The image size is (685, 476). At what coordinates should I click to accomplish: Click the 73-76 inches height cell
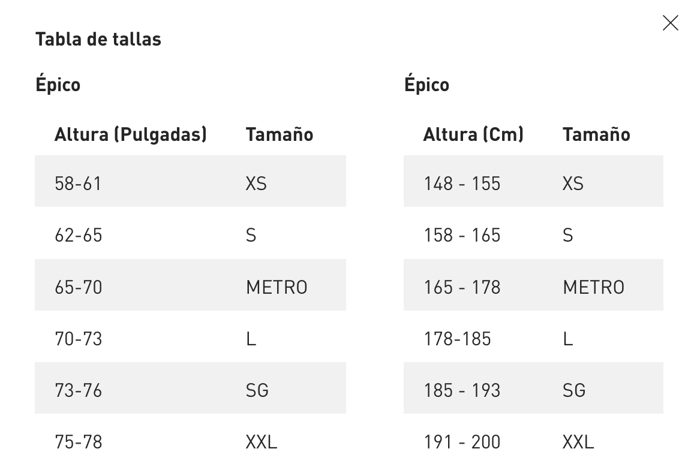click(x=78, y=390)
